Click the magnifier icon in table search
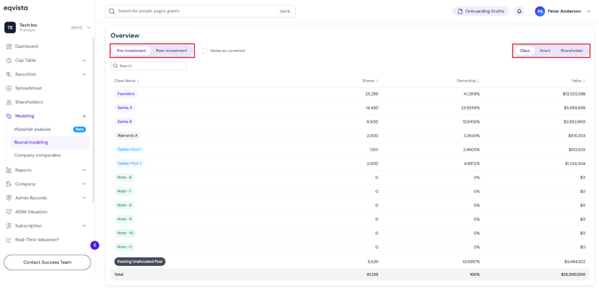Screen dimensions: 599x289 tap(116, 66)
